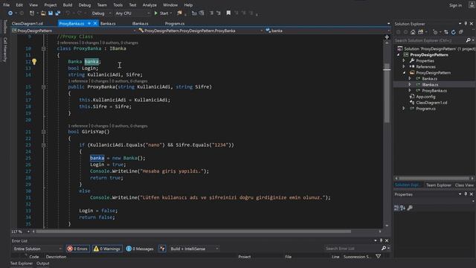Screen dimensions: 476x268
Task: Click the Solution and Folders view switch icon
Action: pyautogui.click(x=420, y=32)
